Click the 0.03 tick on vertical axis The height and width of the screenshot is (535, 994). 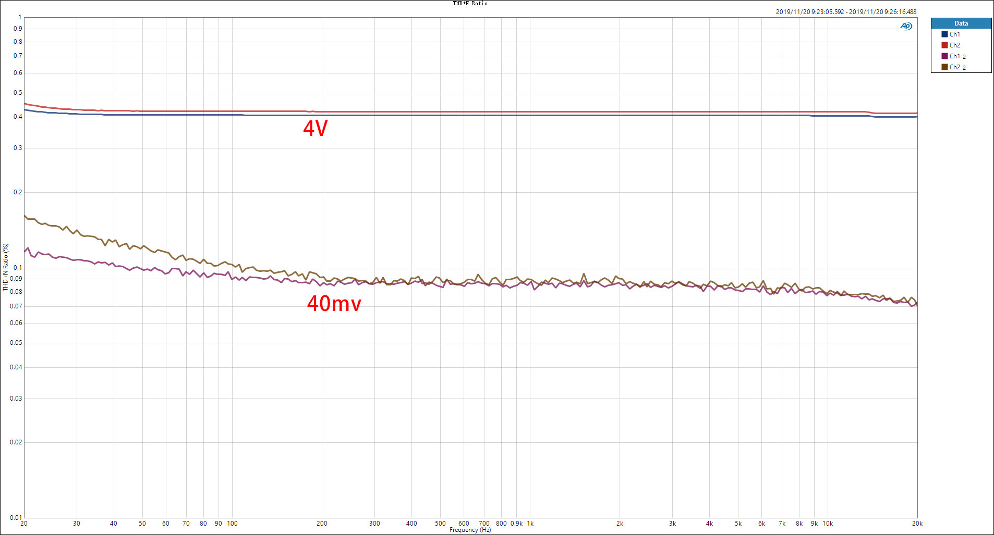(16, 399)
